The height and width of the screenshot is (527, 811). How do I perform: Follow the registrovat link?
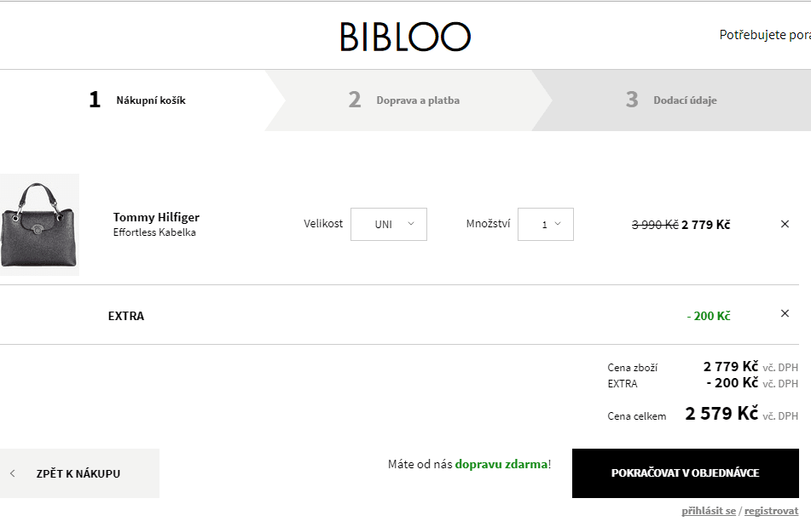click(771, 511)
